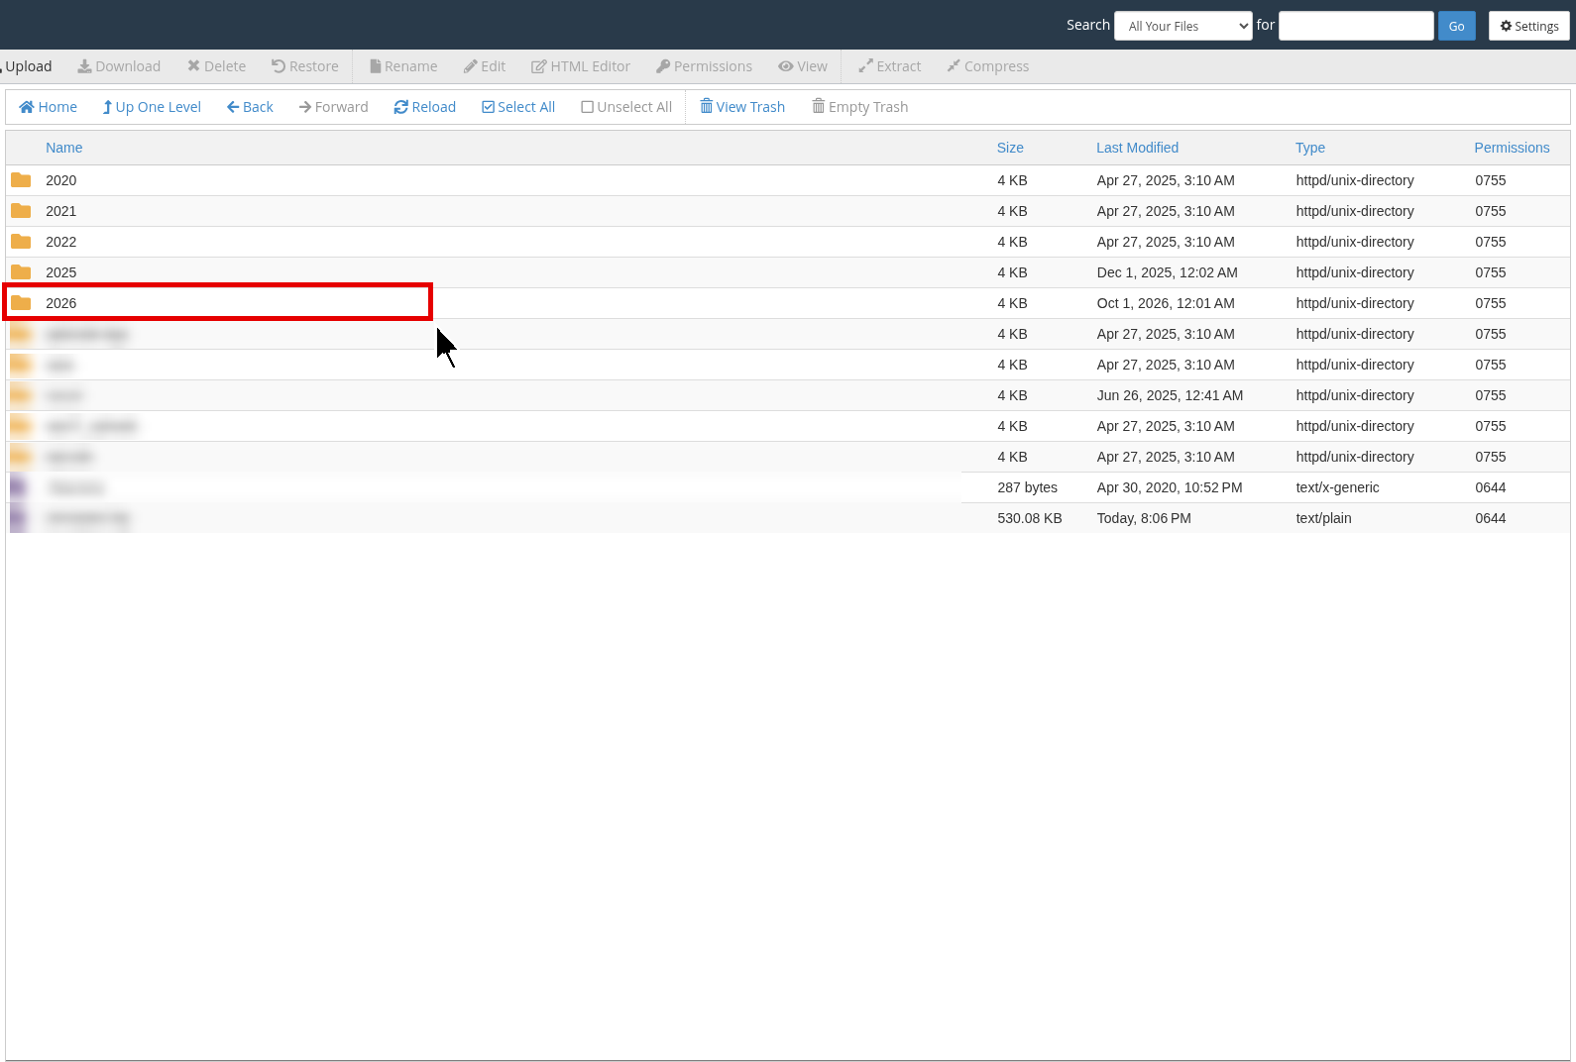Screen dimensions: 1576x1062
Task: Select the 2026 folder name
Action: coord(61,303)
